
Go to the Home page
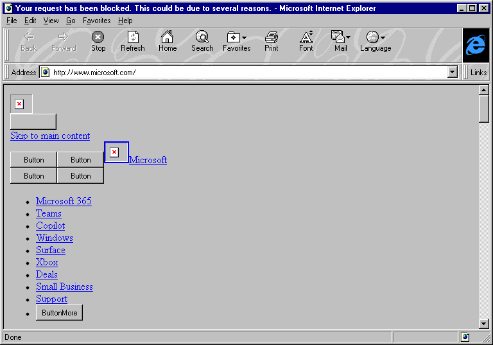168,41
